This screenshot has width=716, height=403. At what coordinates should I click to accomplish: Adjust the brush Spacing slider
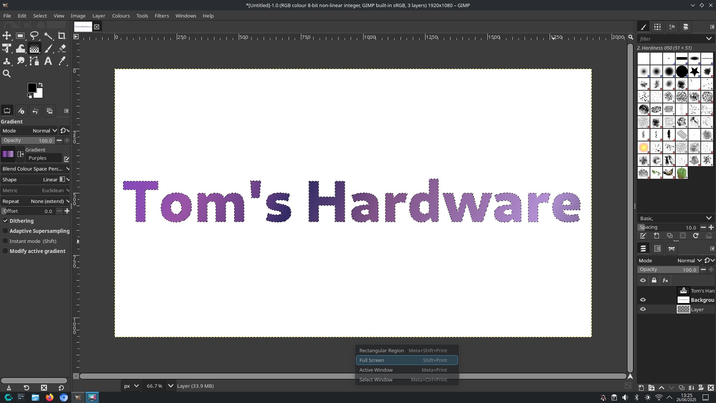pyautogui.click(x=668, y=227)
